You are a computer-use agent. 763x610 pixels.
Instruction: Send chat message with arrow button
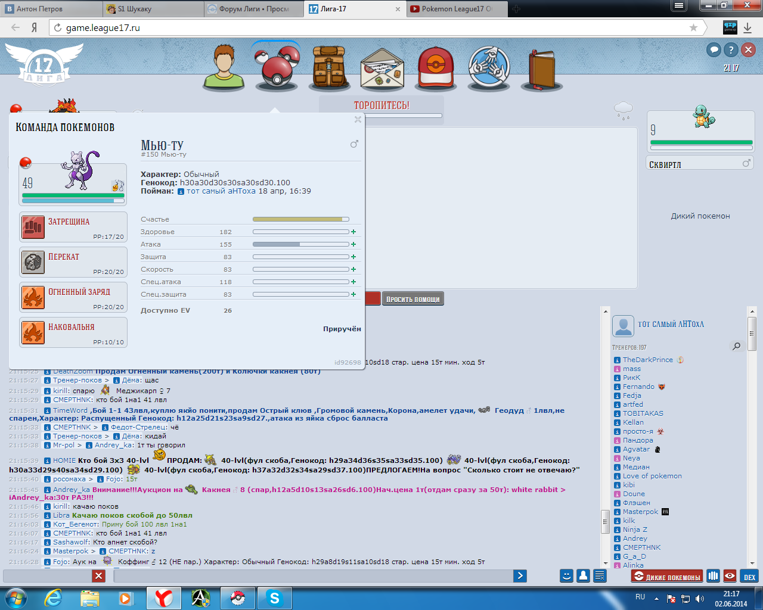(520, 575)
